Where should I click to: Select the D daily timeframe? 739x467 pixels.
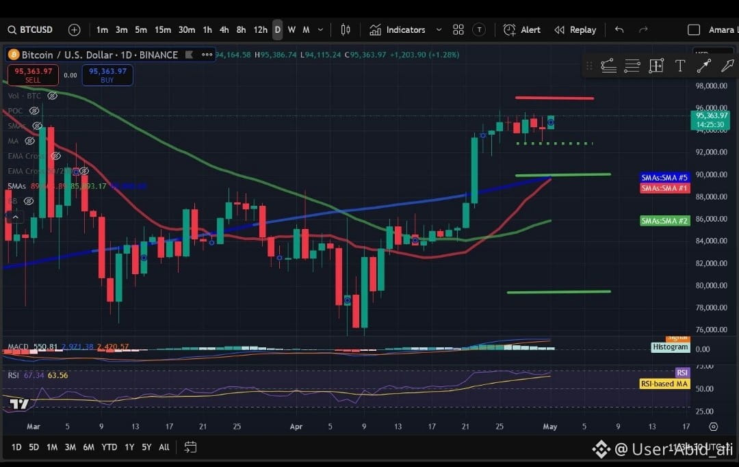pos(278,29)
